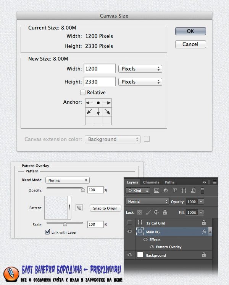Screen dimensions: 229x285
Task: Click the layer Fill value field
Action: coord(192,212)
